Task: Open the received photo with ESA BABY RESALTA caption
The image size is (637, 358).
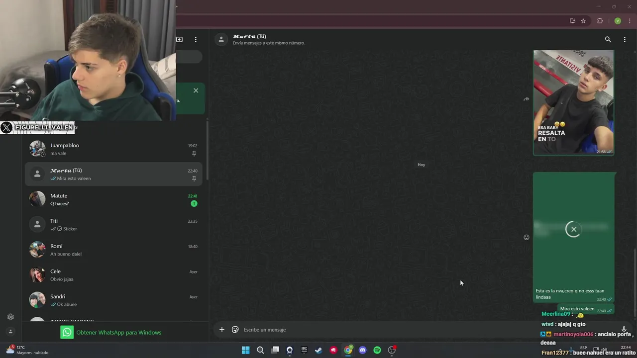Action: [x=573, y=102]
